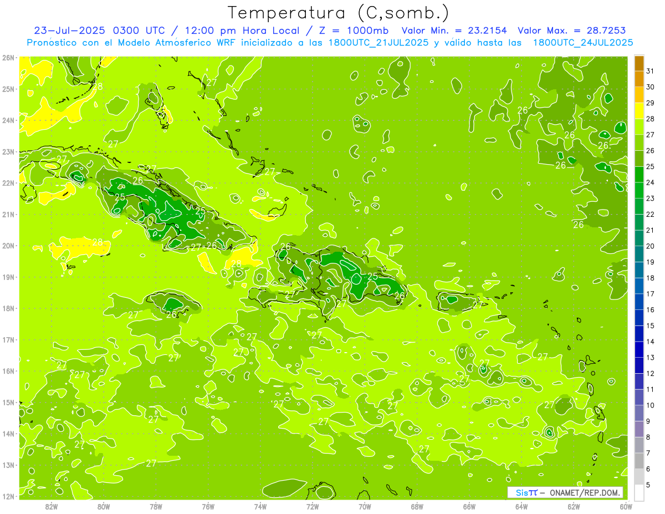This screenshot has height=514, width=665.
Task: Click the '16N' latitude axis label
Action: click(8, 371)
